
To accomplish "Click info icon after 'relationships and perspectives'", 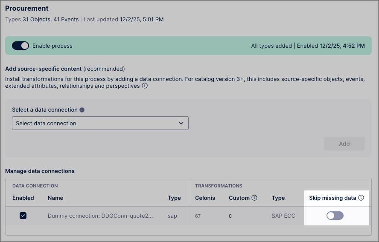I will tap(145, 86).
